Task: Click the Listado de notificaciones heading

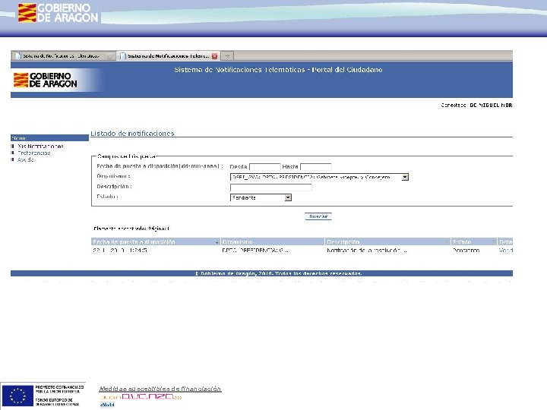Action: click(x=132, y=133)
